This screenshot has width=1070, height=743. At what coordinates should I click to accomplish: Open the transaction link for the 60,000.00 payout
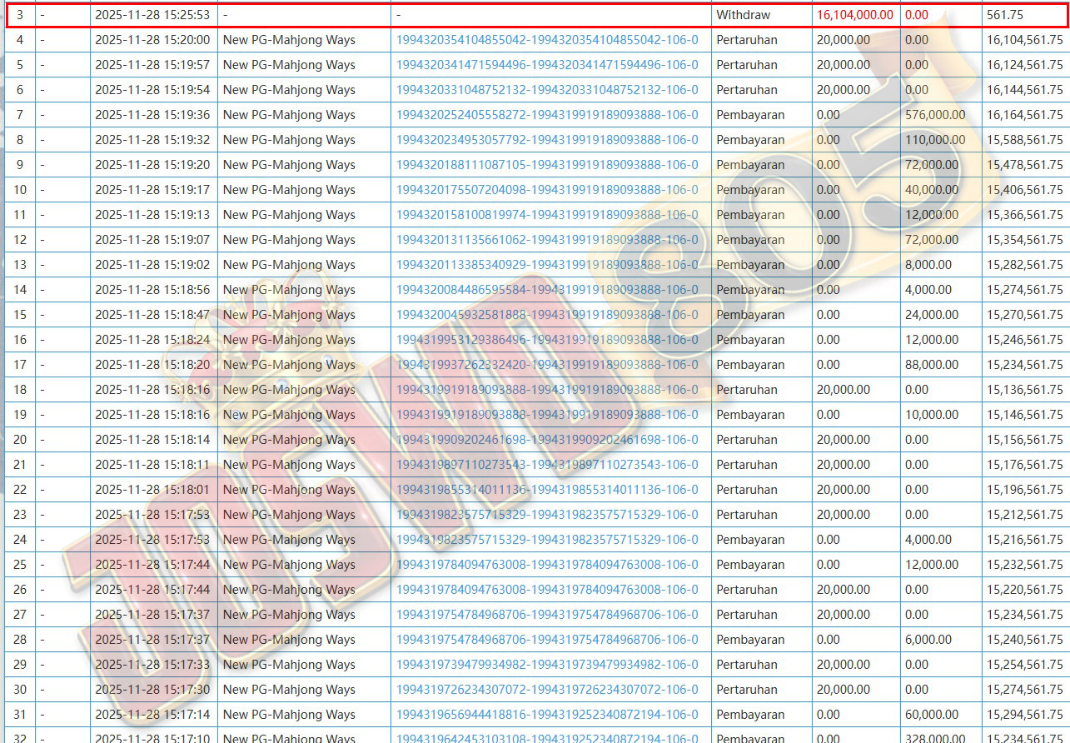click(x=547, y=715)
